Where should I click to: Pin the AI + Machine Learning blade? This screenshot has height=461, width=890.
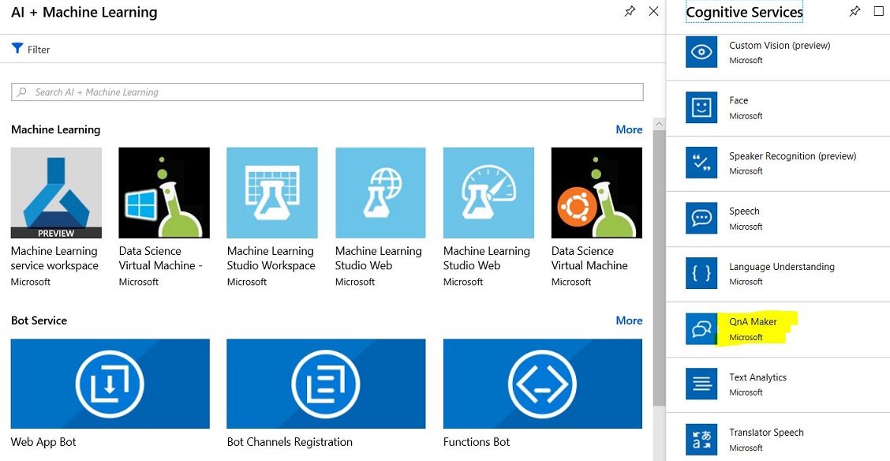click(630, 11)
